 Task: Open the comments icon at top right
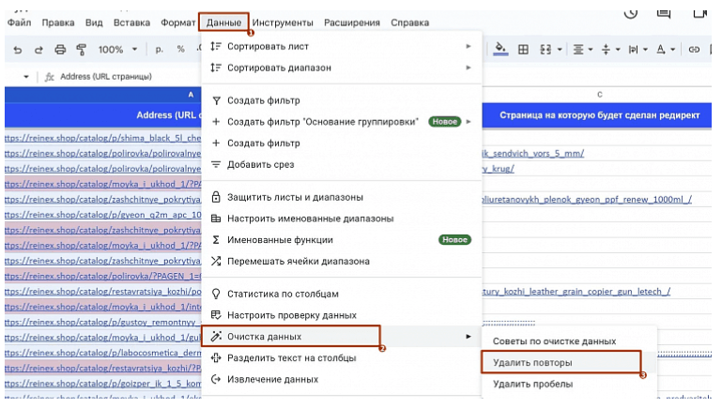click(x=665, y=13)
